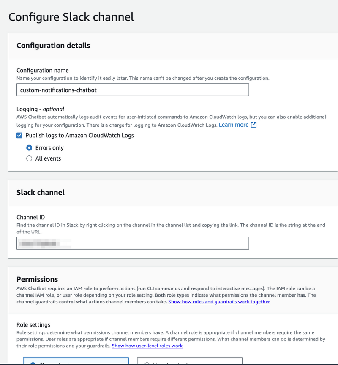Toggle Publish logs to Amazon CloudWatch Logs checkbox
338x365 pixels.
coord(19,136)
